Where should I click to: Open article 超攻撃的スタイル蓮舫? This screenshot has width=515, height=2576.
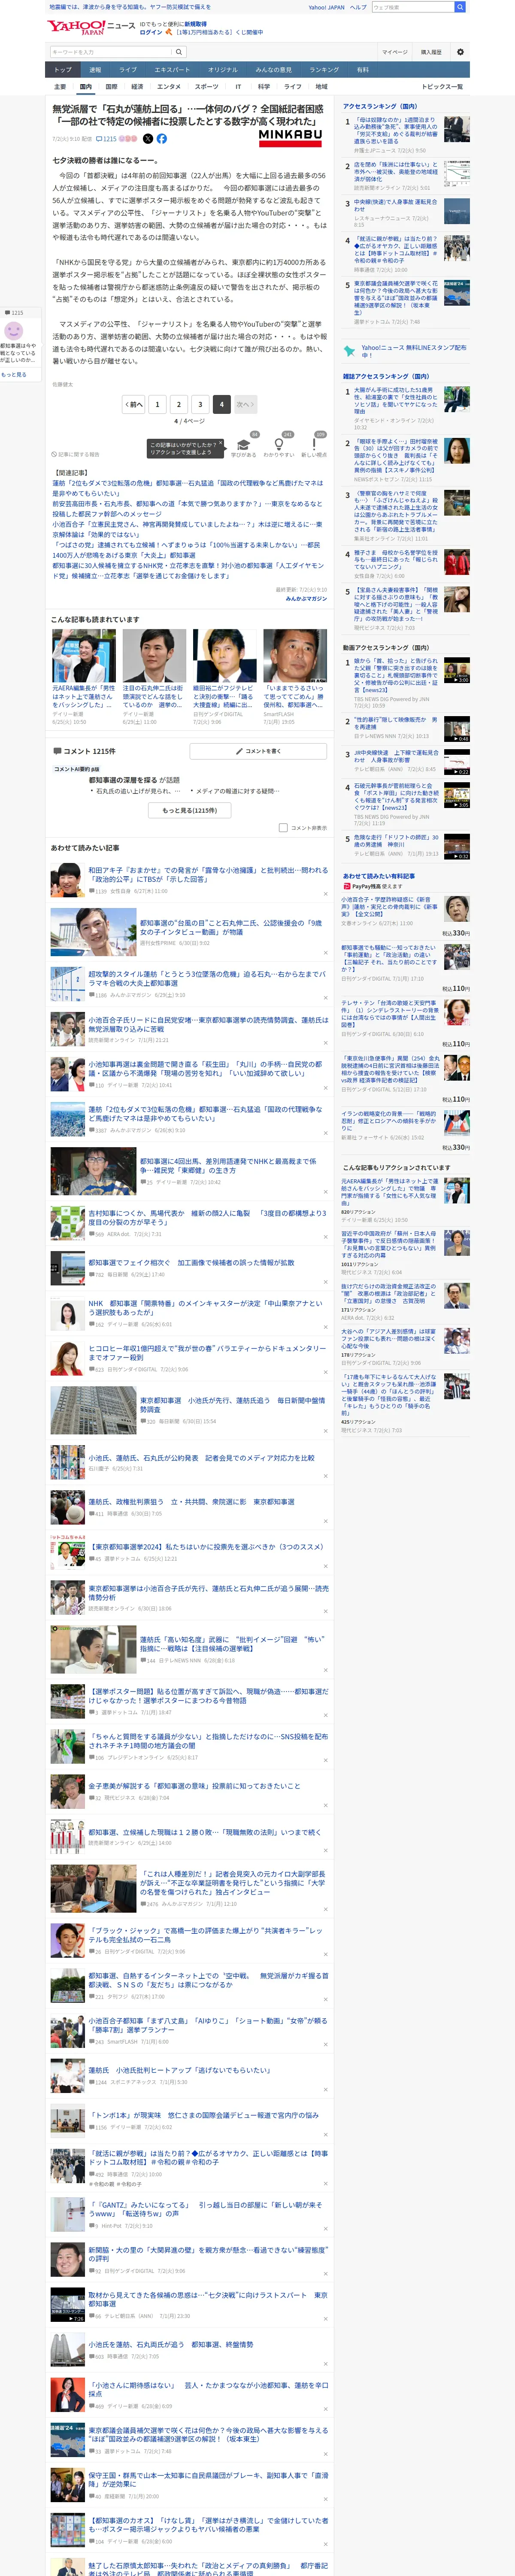(207, 978)
